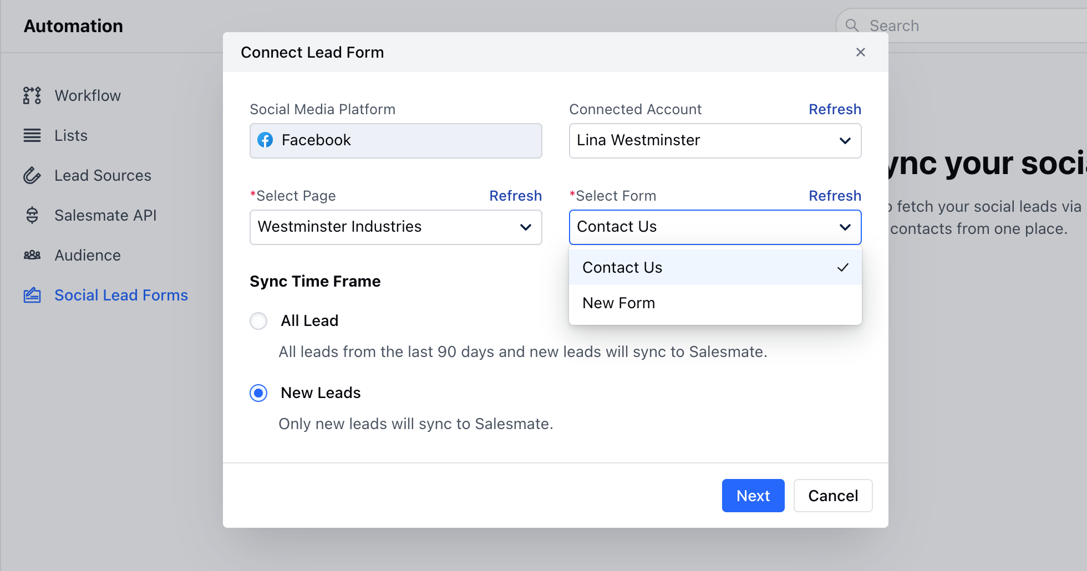
Task: Open Audience in the sidebar
Action: 88,255
